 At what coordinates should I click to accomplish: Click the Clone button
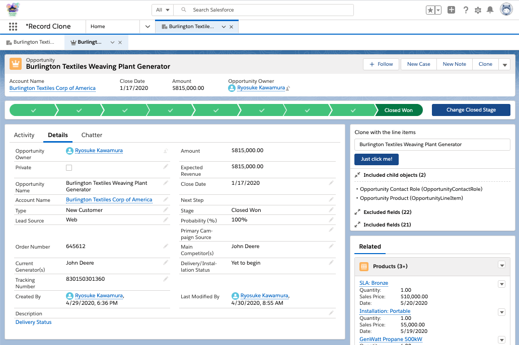(x=486, y=64)
